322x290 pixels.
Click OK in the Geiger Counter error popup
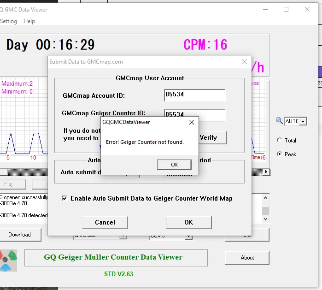coord(174,165)
